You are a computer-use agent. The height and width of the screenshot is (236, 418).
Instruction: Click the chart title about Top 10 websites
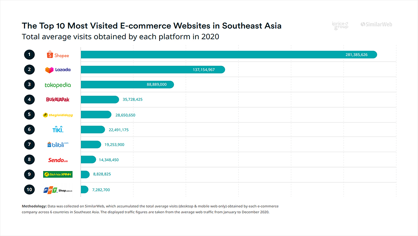click(x=152, y=26)
